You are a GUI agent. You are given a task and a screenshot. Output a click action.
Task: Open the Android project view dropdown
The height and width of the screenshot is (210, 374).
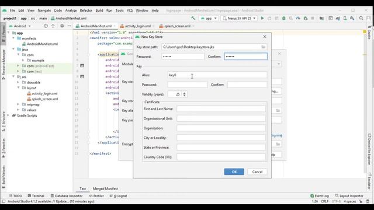coord(20,26)
